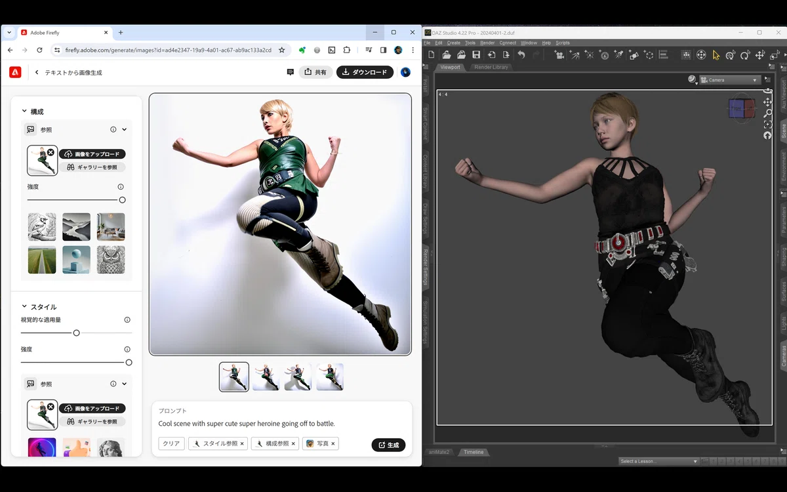The height and width of the screenshot is (492, 787).
Task: Remove the 構成参照 prompt tag
Action: point(294,444)
